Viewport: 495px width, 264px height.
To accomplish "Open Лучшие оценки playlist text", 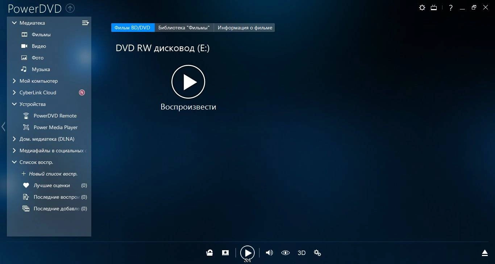I will 52,185.
